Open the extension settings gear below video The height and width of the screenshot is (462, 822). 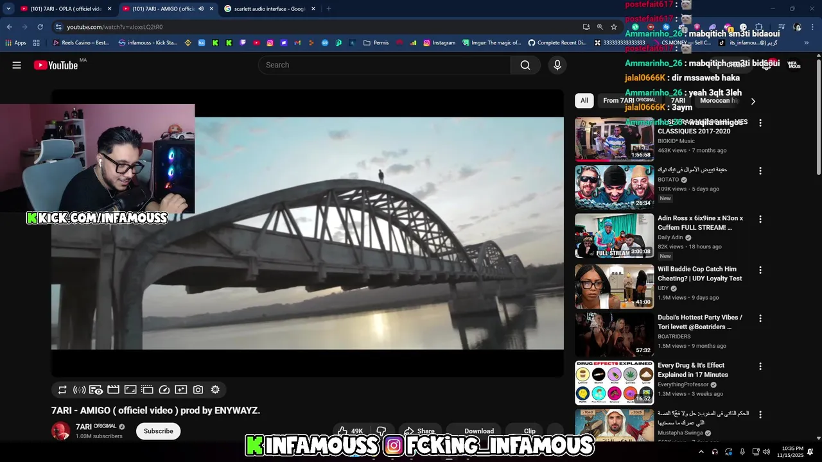[215, 389]
